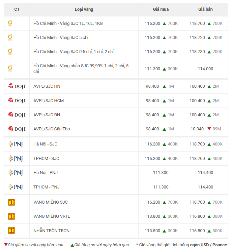Click the green up arrow in the Vàng SJC 5 chỉ sell price
The height and width of the screenshot is (251, 232).
(x=209, y=38)
